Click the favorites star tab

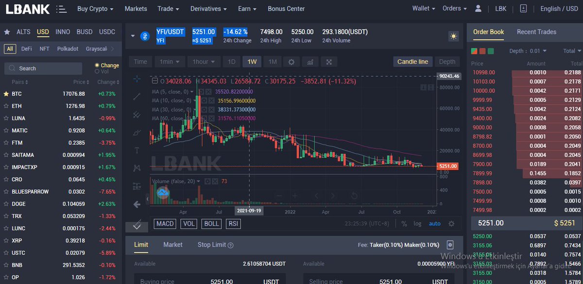click(x=7, y=32)
